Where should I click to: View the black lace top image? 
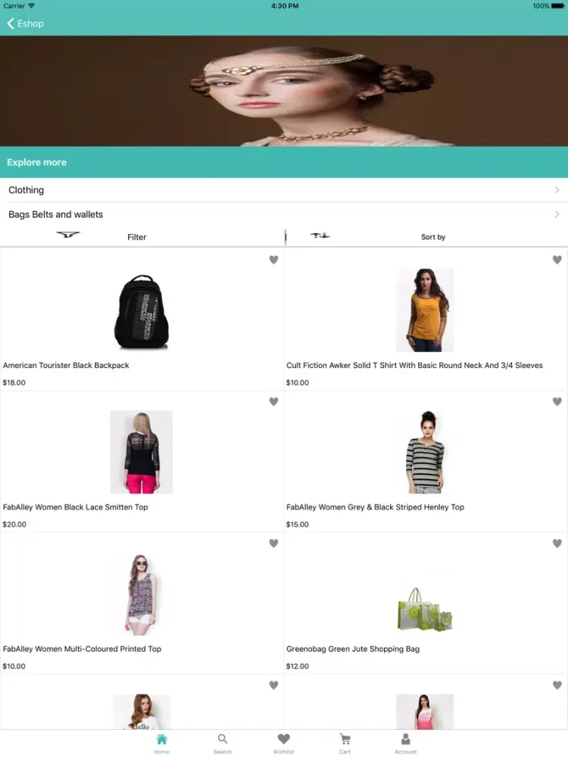click(141, 452)
